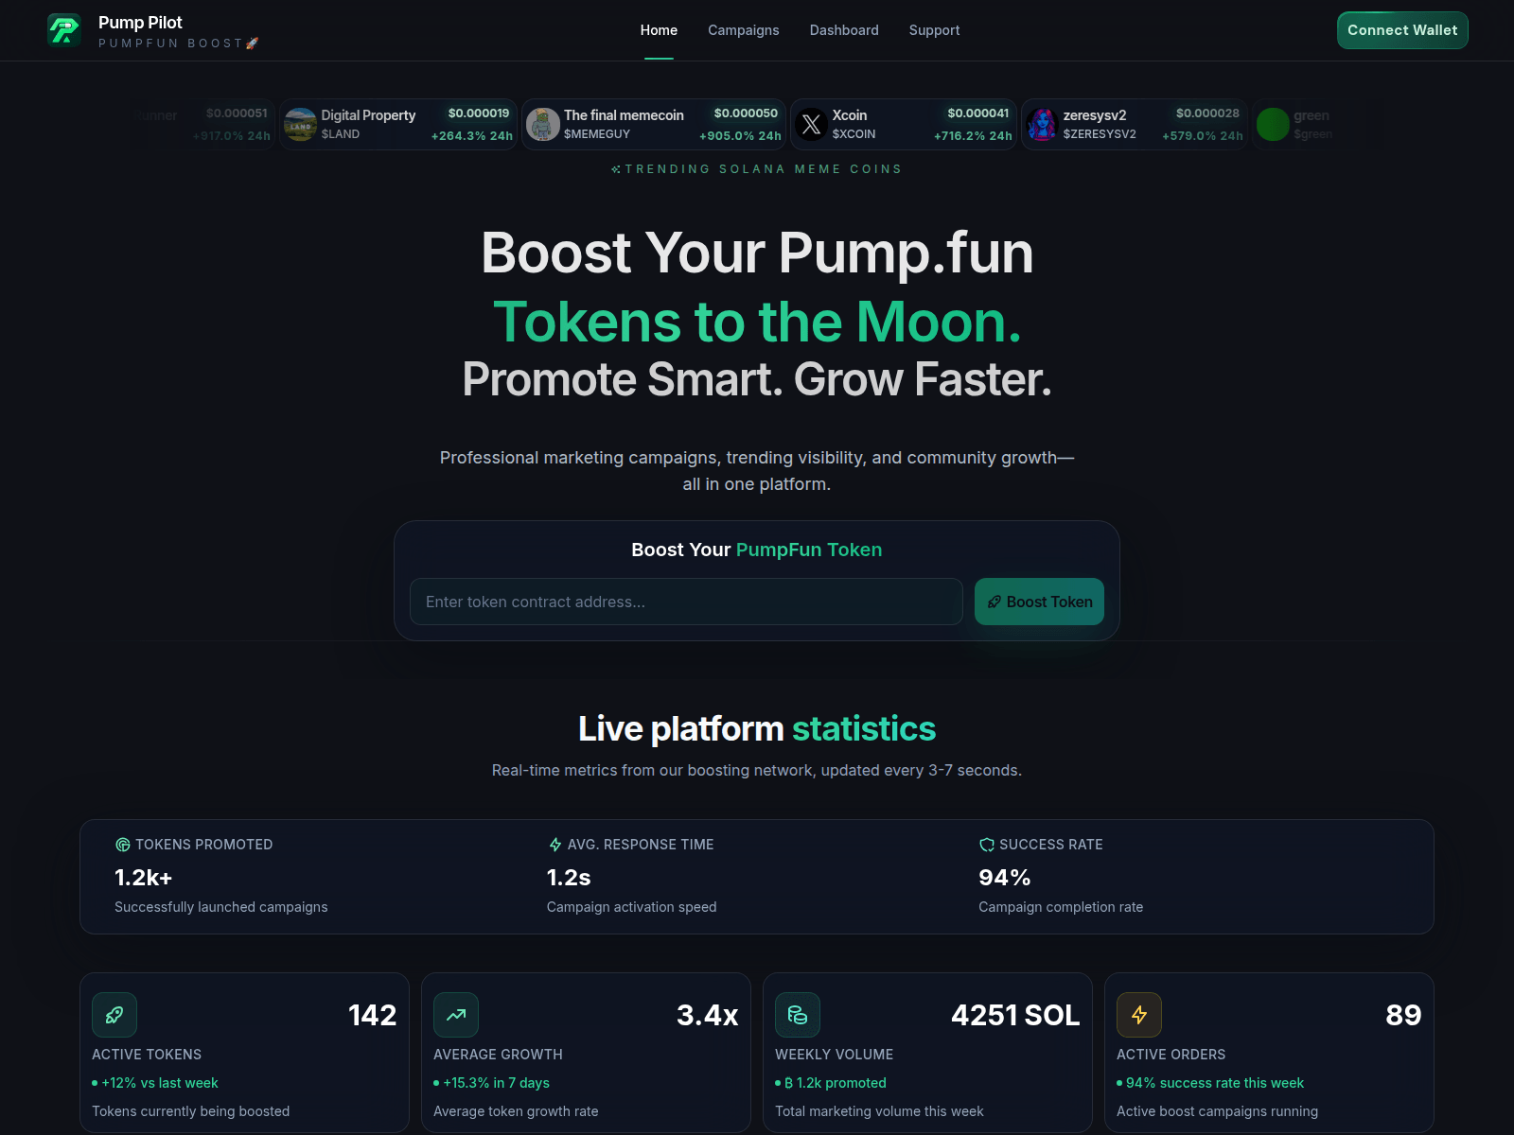Viewport: 1514px width, 1135px height.
Task: Click the coins icon on Weekly Volume card
Action: click(x=798, y=1015)
